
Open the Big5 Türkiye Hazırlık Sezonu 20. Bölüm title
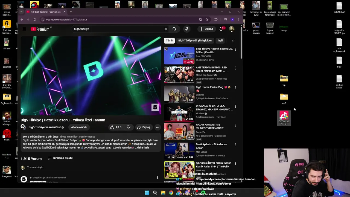(x=214, y=50)
